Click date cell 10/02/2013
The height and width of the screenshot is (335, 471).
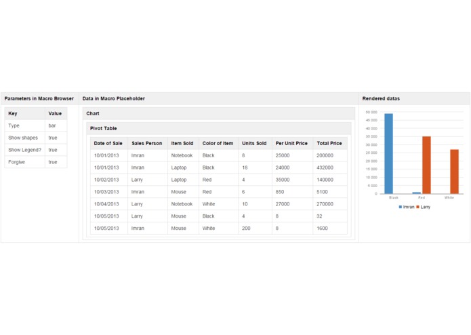[109, 180]
